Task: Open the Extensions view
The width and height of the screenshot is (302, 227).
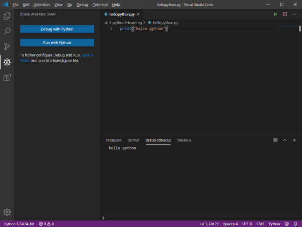Action: click(x=7, y=77)
